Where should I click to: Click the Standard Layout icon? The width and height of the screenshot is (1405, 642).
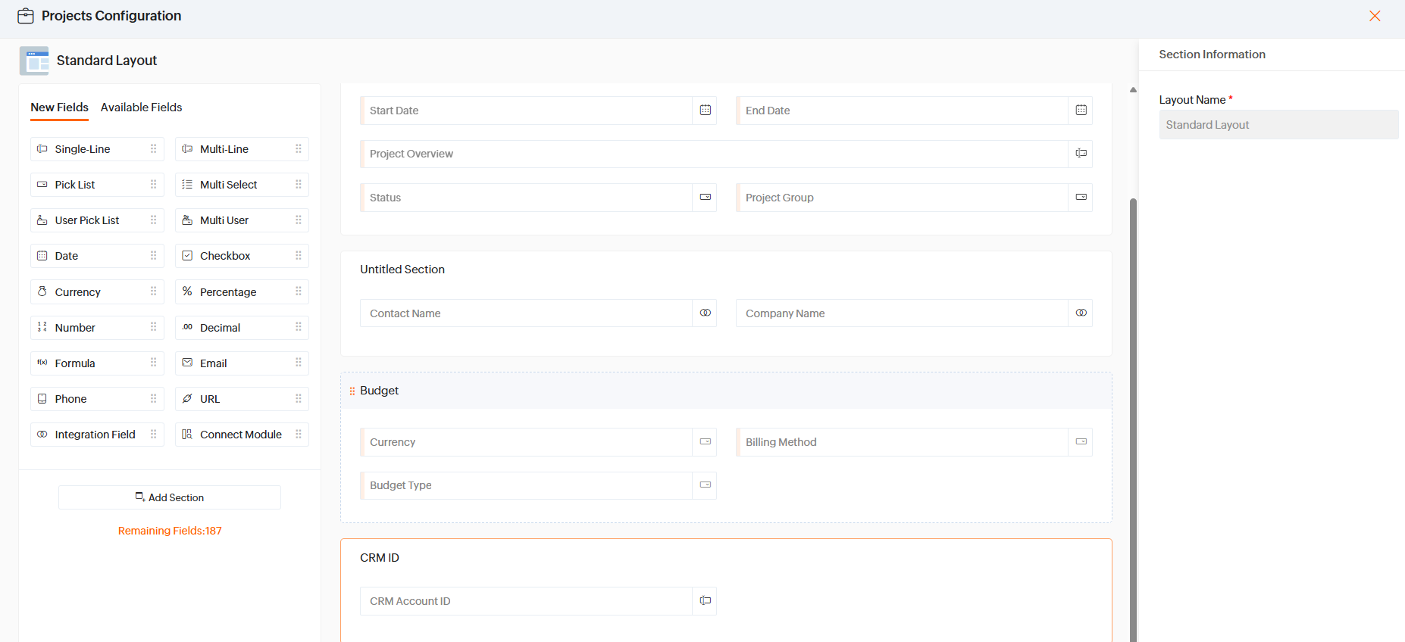[x=34, y=61]
